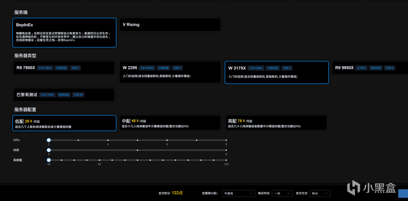Set the 系统盘 slider to the 100 mark
The height and width of the screenshot is (201, 408).
226,160
